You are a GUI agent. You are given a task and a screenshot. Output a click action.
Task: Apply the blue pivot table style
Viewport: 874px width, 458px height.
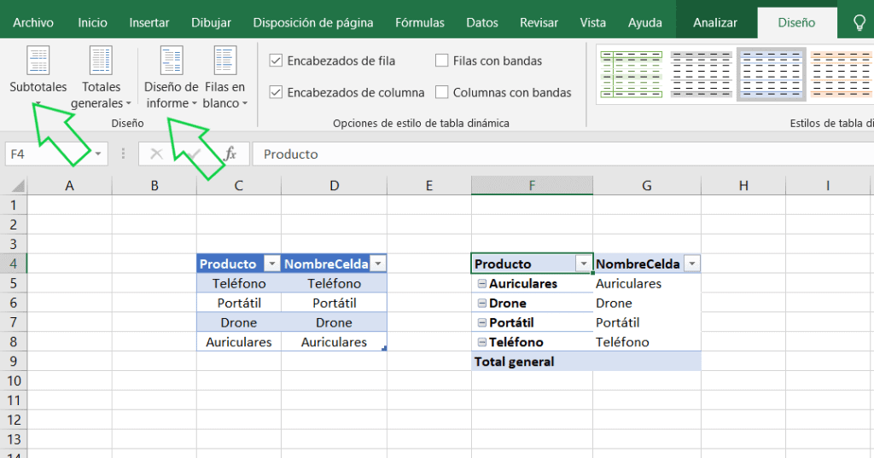pyautogui.click(x=772, y=74)
